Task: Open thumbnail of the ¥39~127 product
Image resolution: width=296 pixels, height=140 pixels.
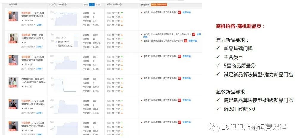Action: tap(13, 82)
